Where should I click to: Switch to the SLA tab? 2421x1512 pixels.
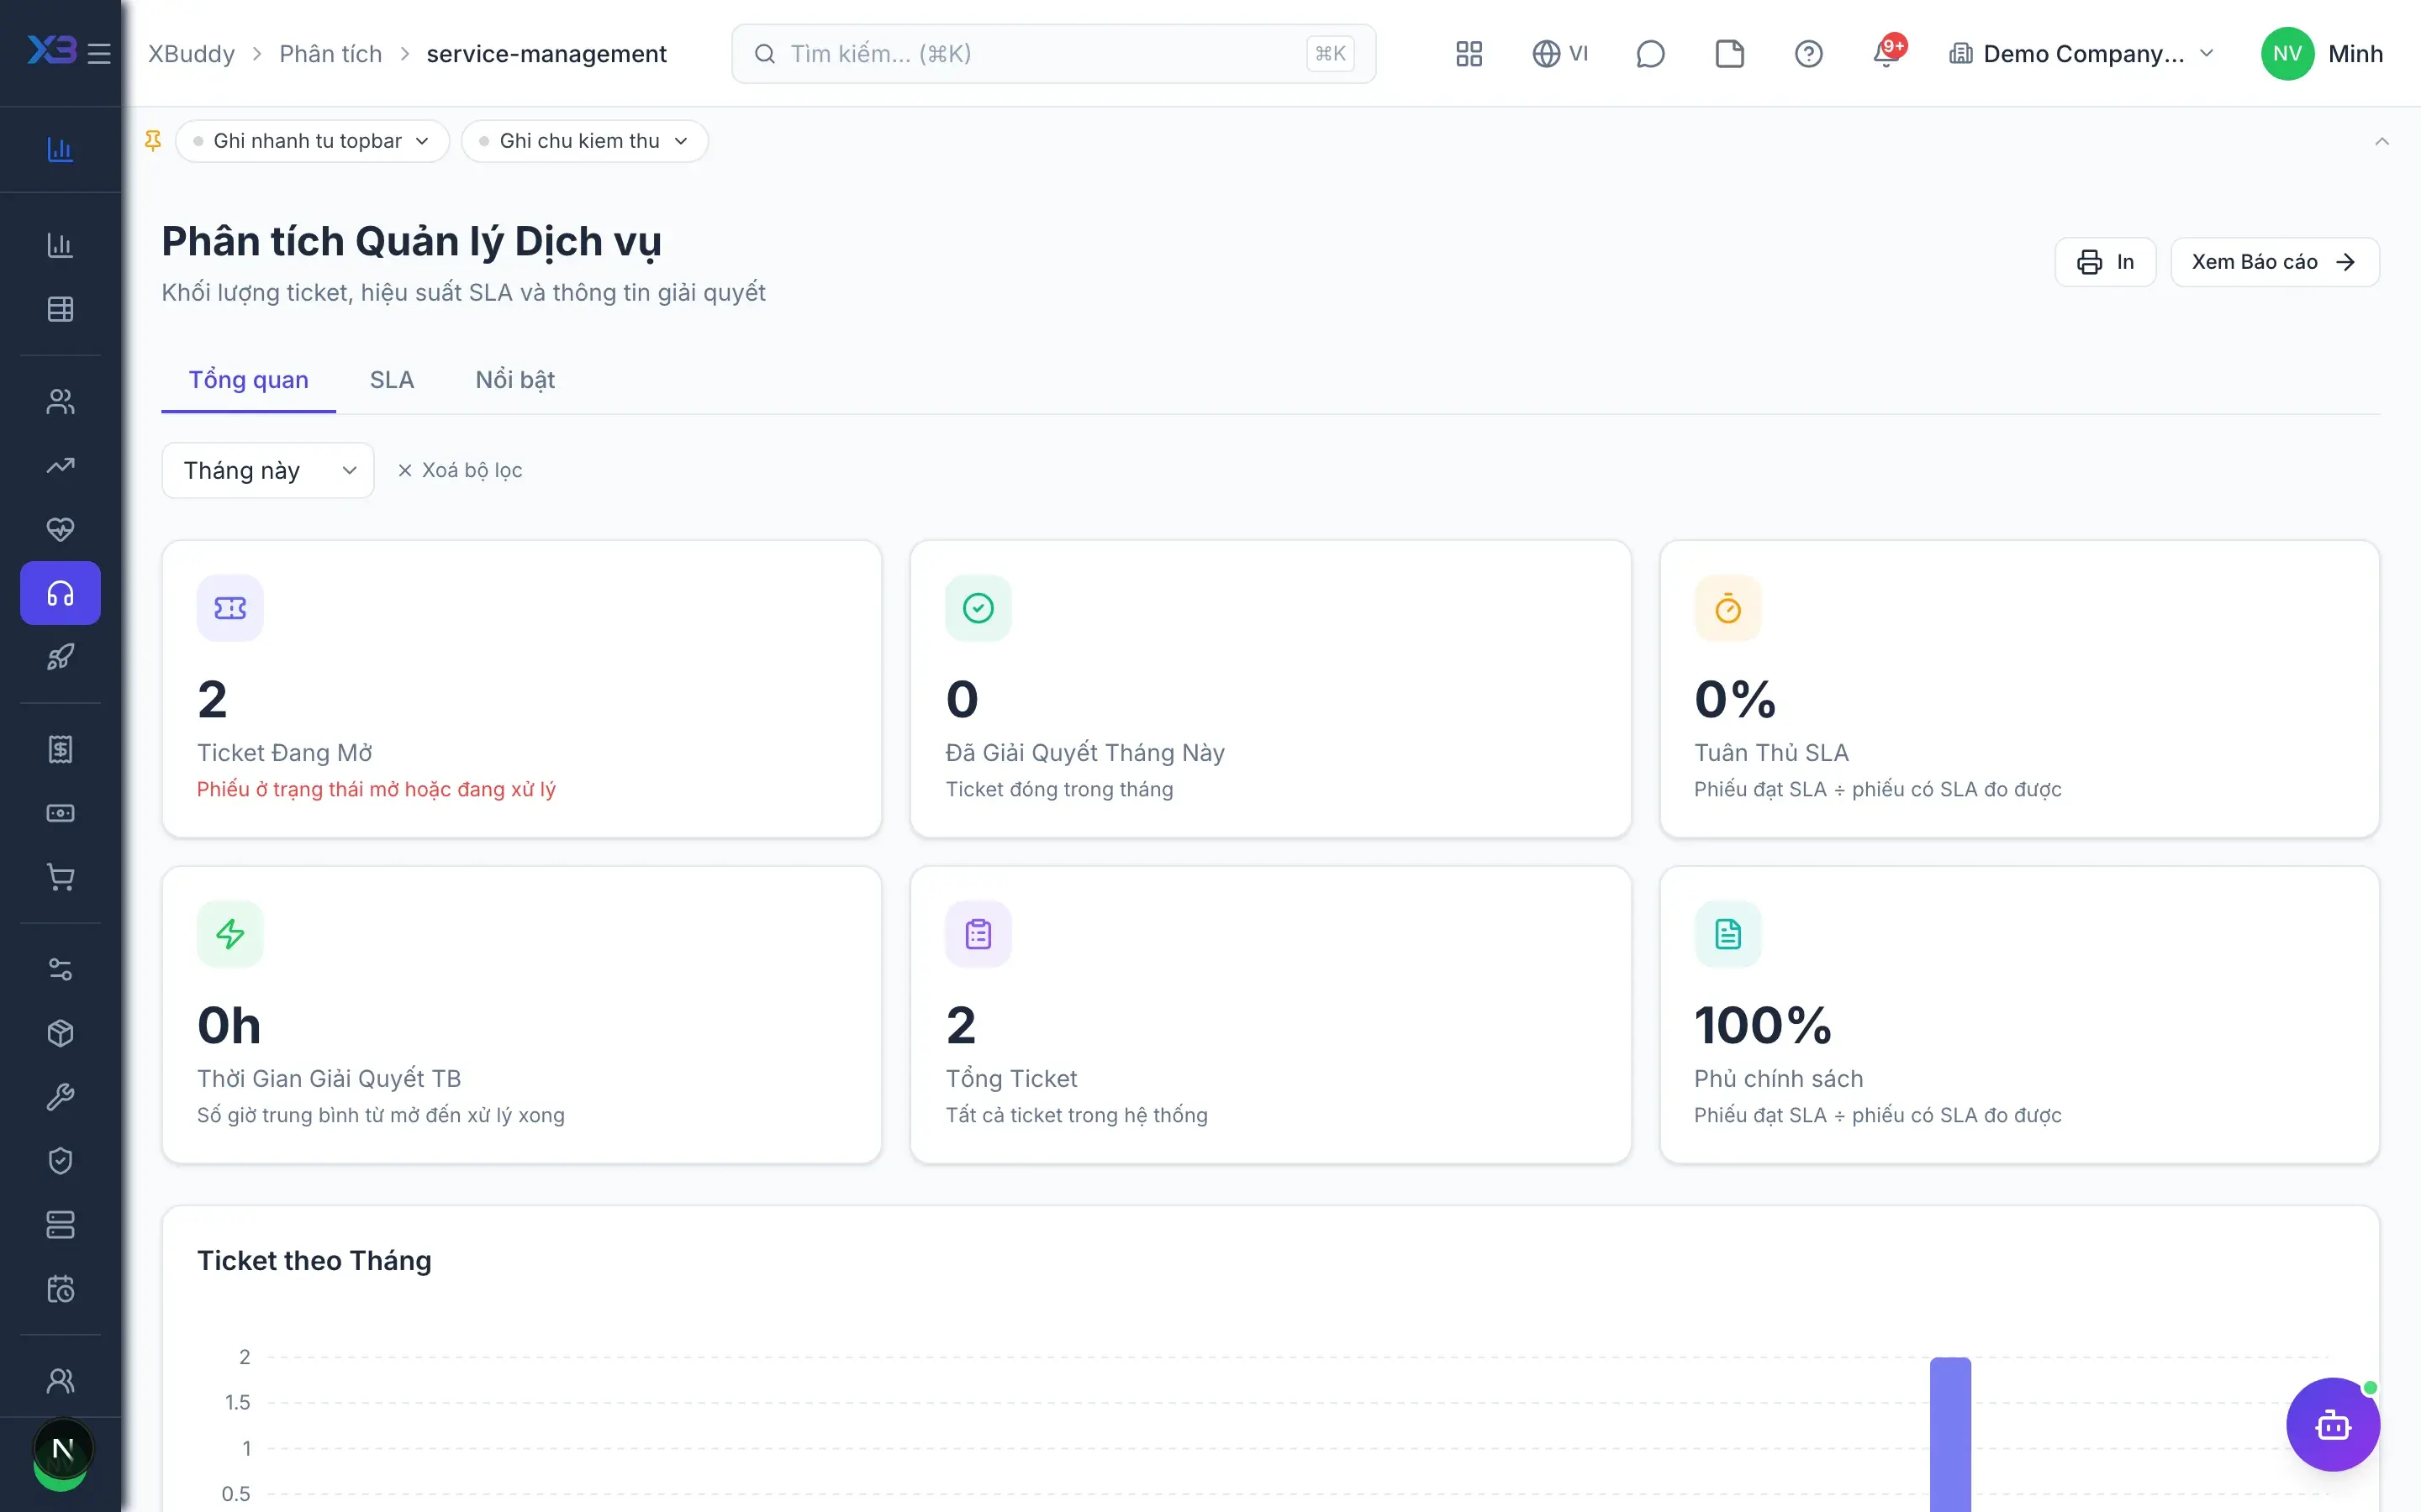coord(391,380)
